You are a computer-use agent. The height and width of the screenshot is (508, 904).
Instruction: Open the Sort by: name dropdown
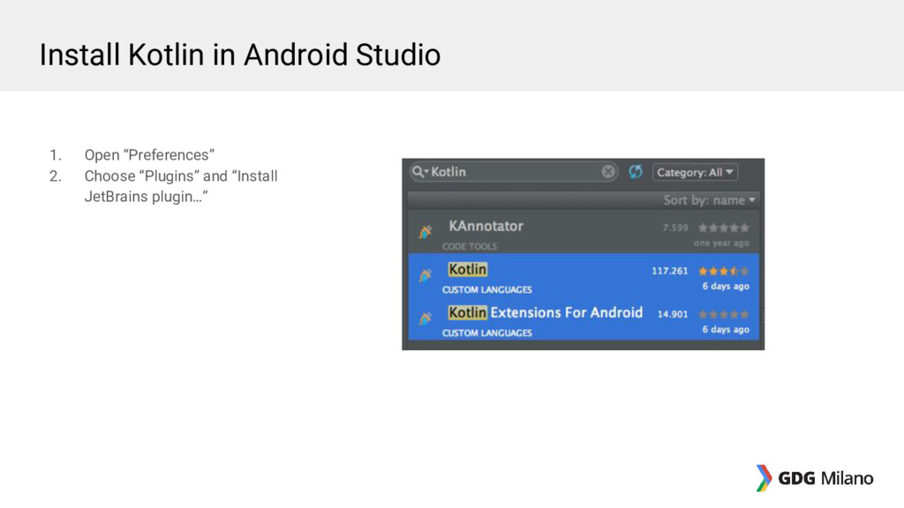point(709,200)
